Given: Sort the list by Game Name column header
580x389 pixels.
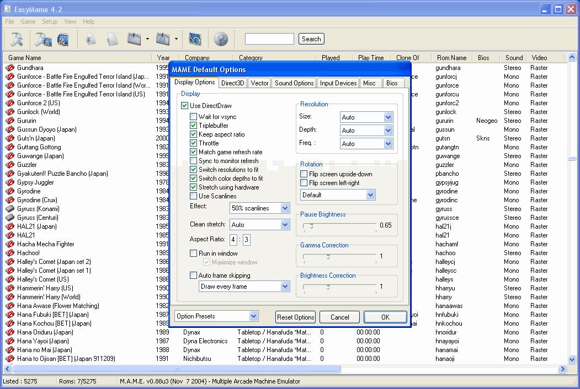Looking at the screenshot, I should 77,58.
